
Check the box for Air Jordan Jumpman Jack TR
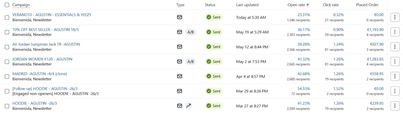[x=7, y=47]
